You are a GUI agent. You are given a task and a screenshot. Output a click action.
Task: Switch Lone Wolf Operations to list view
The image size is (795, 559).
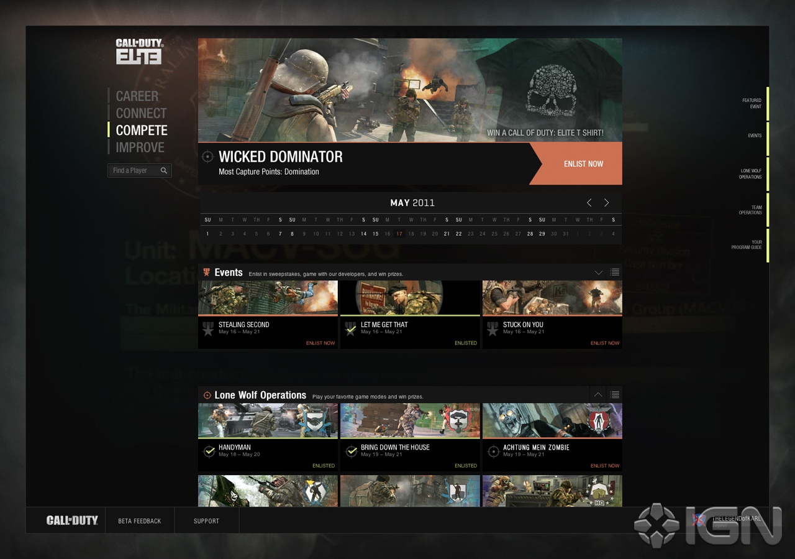(614, 395)
